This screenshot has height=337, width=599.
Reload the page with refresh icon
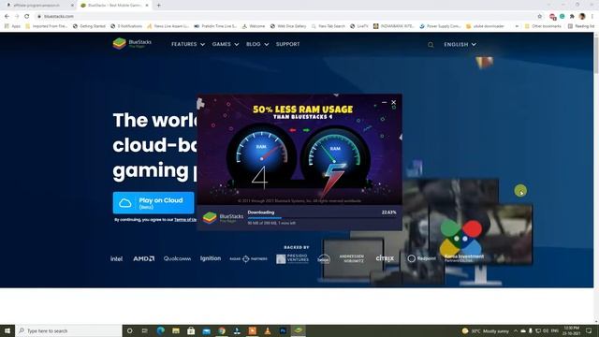click(27, 17)
